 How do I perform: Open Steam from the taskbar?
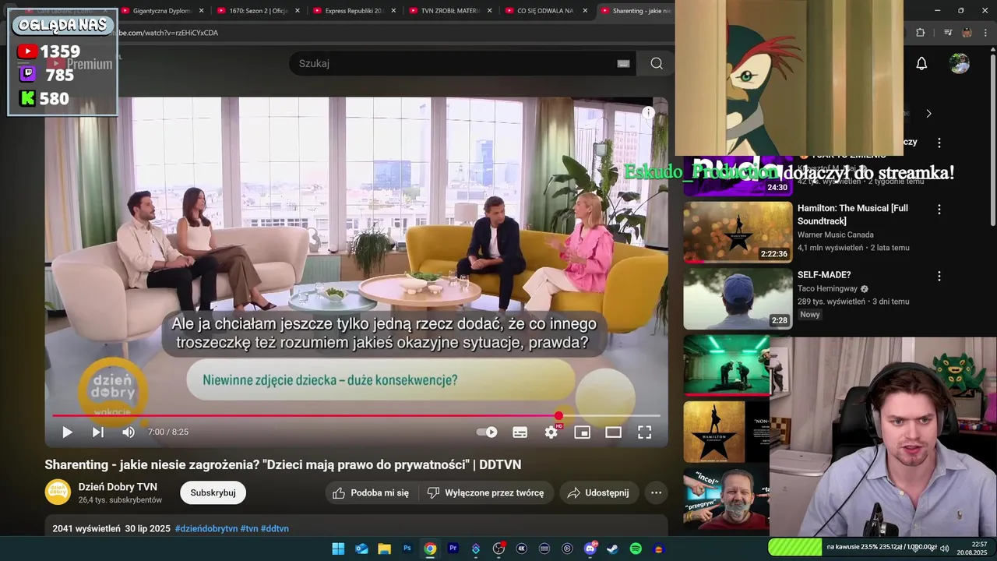(x=613, y=549)
